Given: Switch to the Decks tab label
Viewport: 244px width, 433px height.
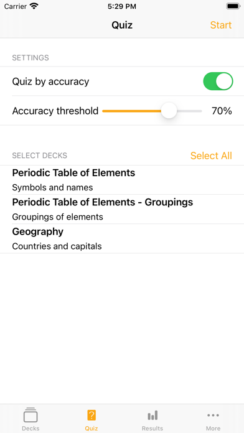Looking at the screenshot, I should pyautogui.click(x=30, y=428).
